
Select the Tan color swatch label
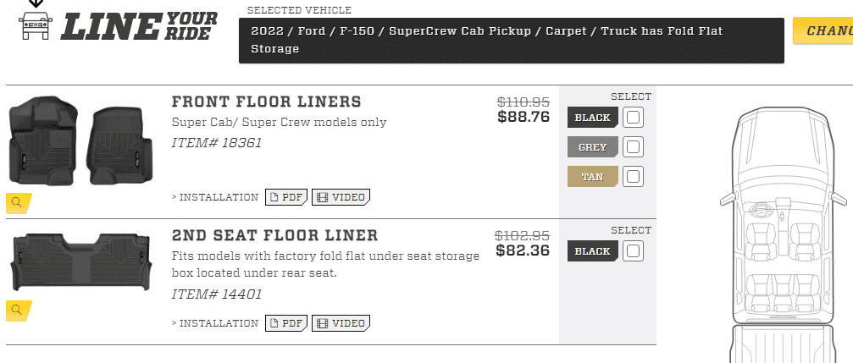[592, 177]
